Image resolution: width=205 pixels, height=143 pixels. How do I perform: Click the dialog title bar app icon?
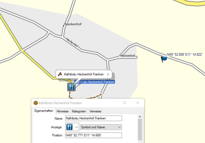click(36, 103)
